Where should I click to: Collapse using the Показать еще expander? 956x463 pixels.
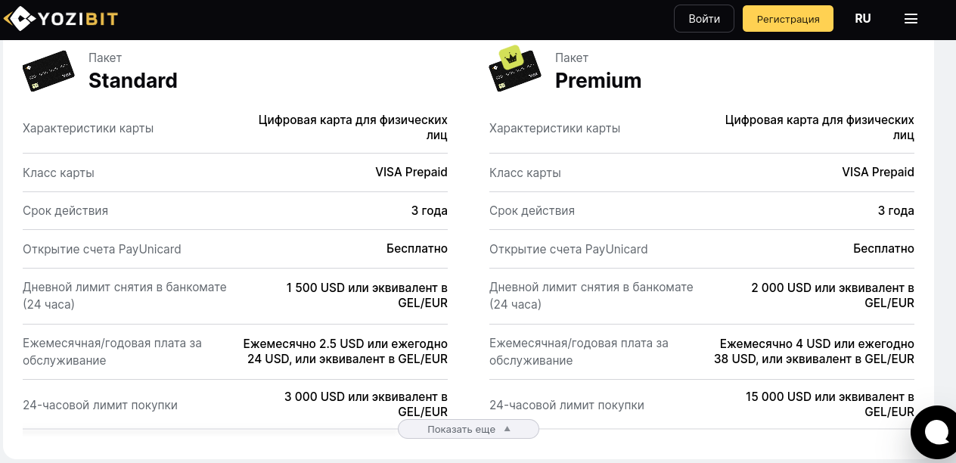coord(468,429)
